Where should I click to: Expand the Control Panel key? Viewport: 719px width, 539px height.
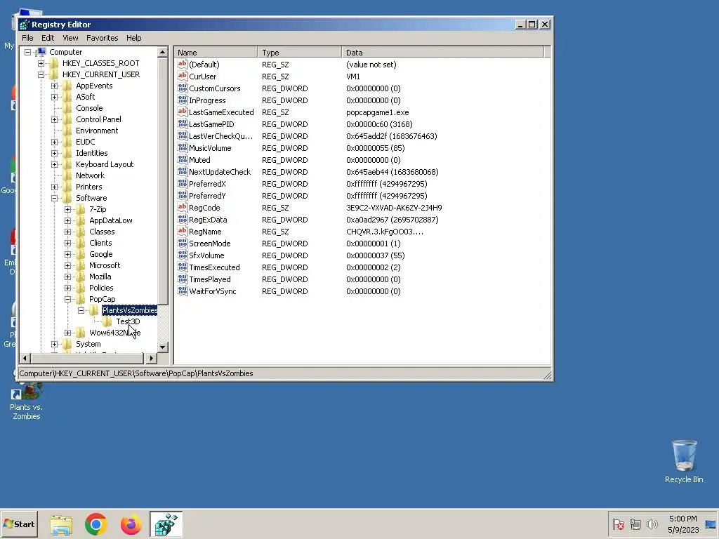tap(54, 119)
